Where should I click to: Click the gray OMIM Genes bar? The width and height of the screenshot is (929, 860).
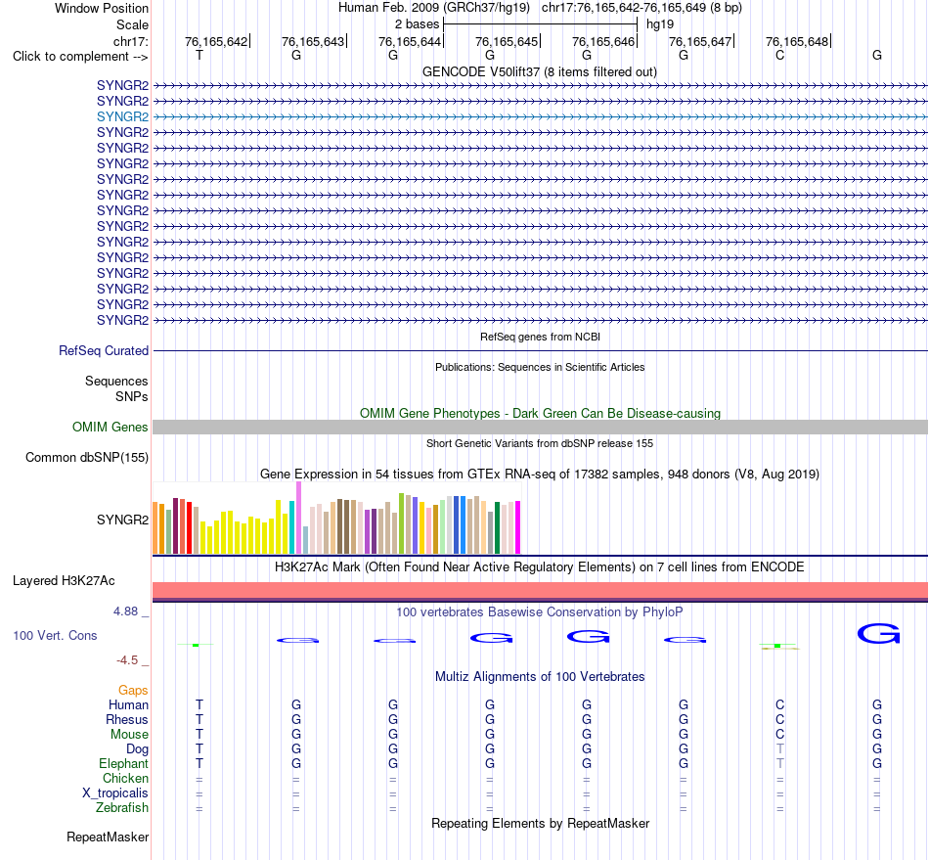(x=540, y=427)
